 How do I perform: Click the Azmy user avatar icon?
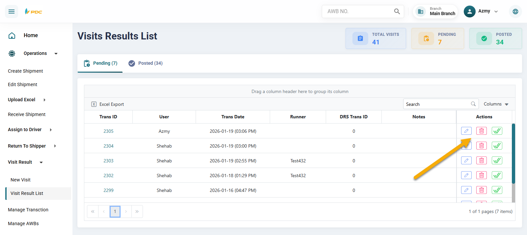[x=470, y=11]
